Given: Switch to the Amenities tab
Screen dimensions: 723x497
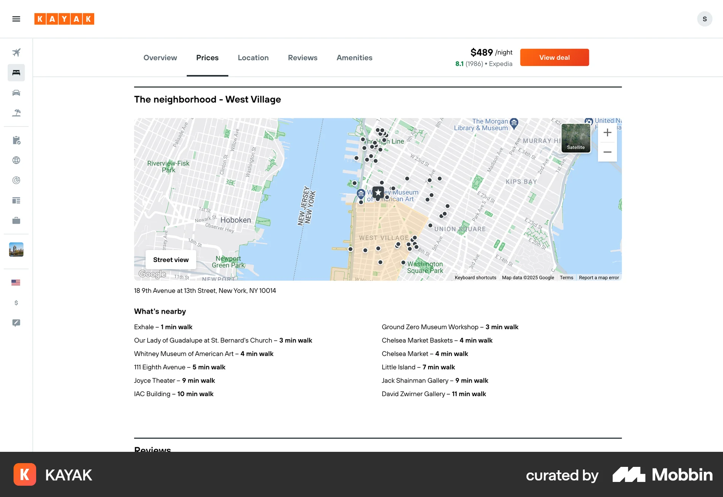Looking at the screenshot, I should point(354,57).
